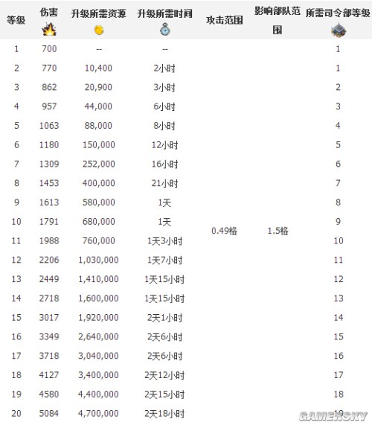The width and height of the screenshot is (372, 425).
Task: Click the 0.49格 attack range cell
Action: coord(225,231)
